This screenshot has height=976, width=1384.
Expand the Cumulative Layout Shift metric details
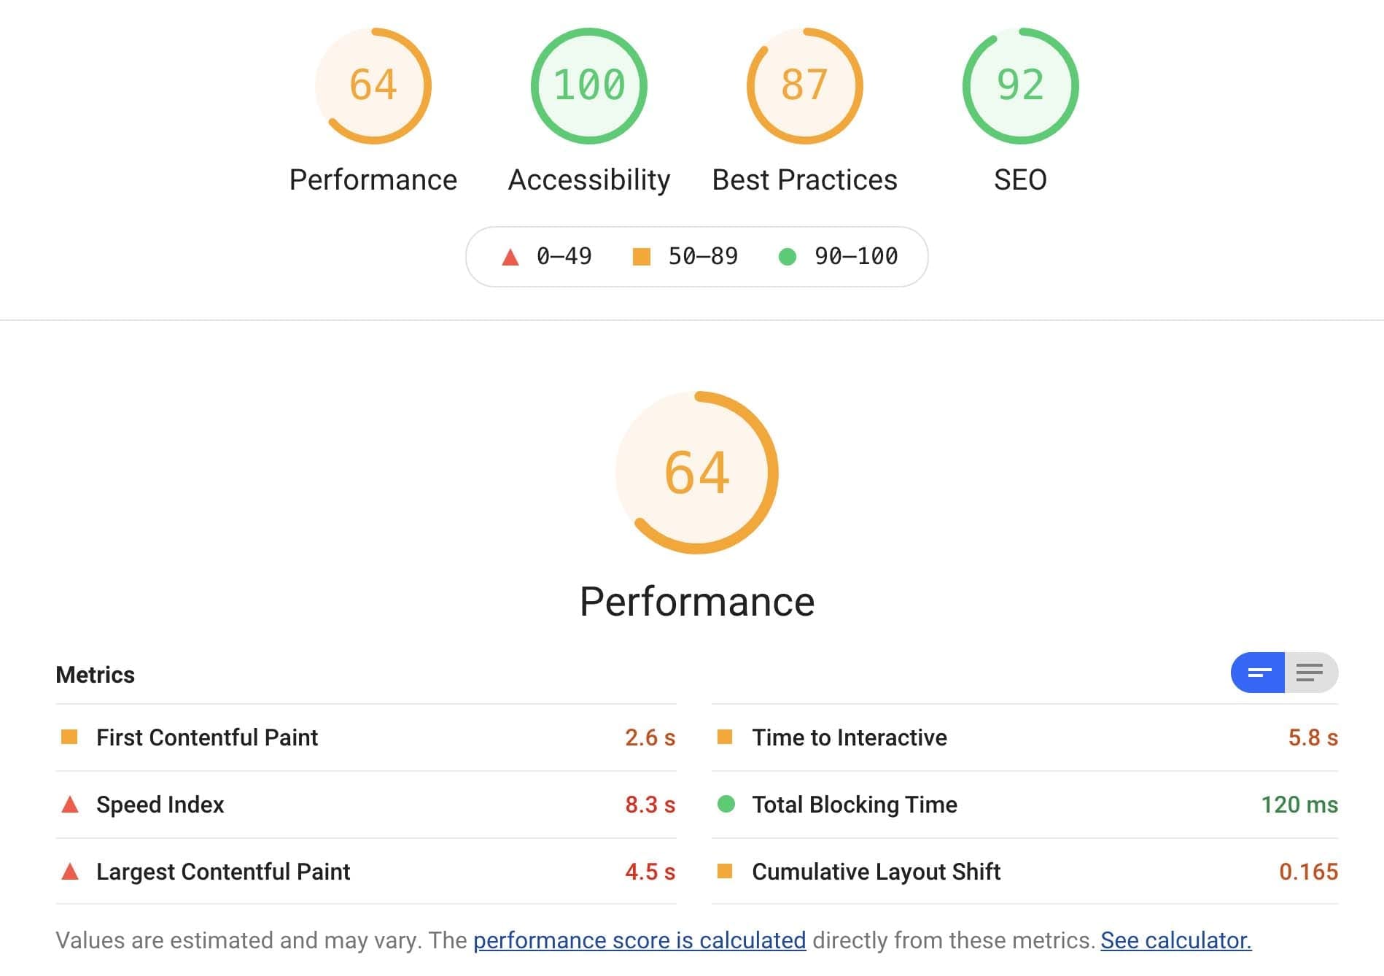point(876,872)
